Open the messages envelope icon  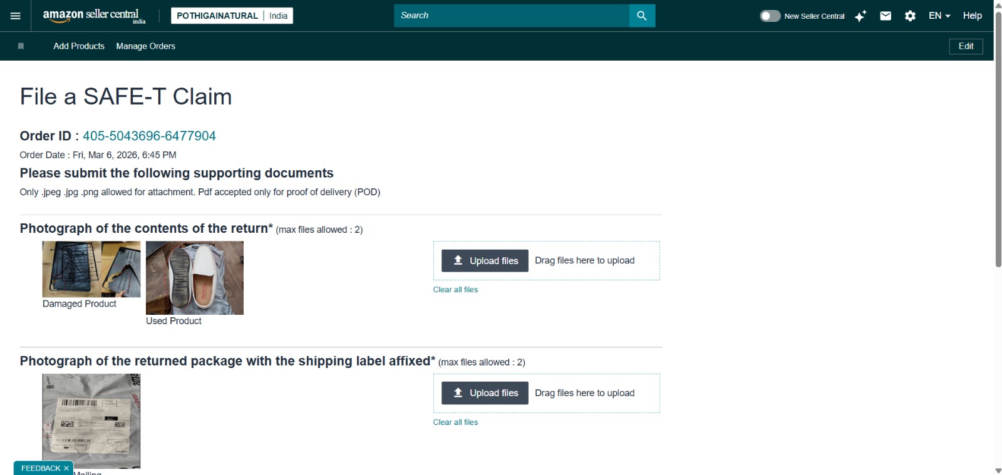pyautogui.click(x=886, y=16)
